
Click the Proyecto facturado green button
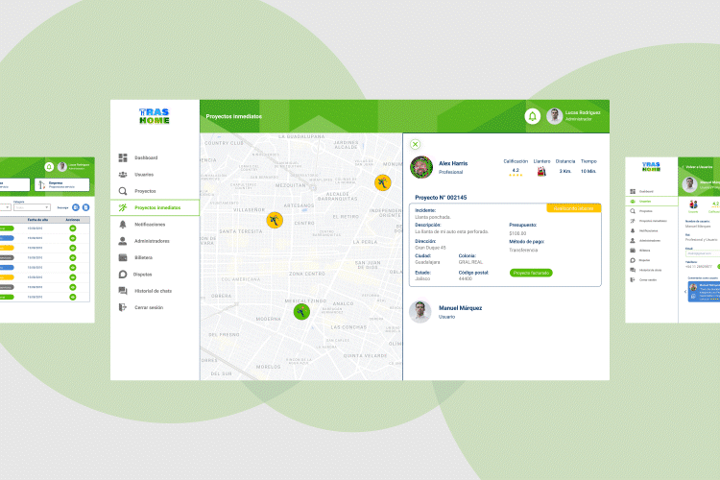tap(531, 273)
